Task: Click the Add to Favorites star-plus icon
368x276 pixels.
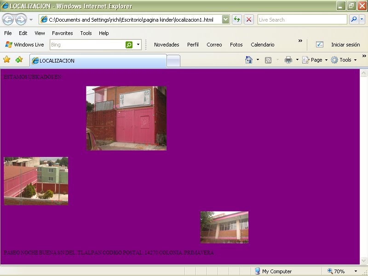Action: pyautogui.click(x=19, y=60)
